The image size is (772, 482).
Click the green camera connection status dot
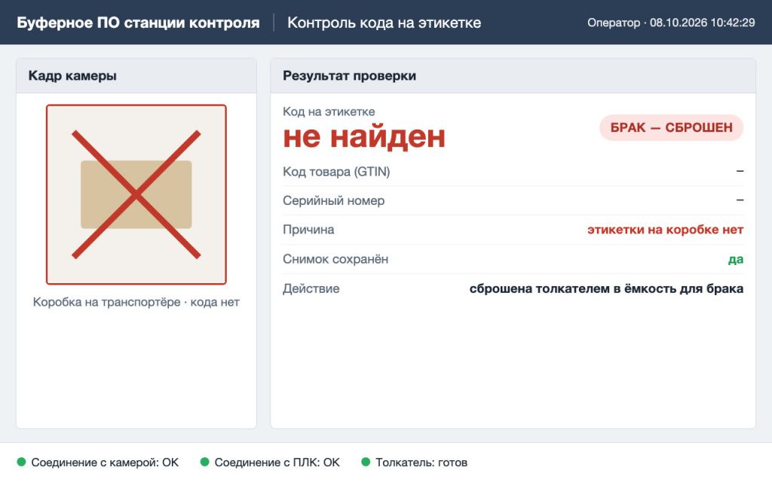click(x=21, y=462)
